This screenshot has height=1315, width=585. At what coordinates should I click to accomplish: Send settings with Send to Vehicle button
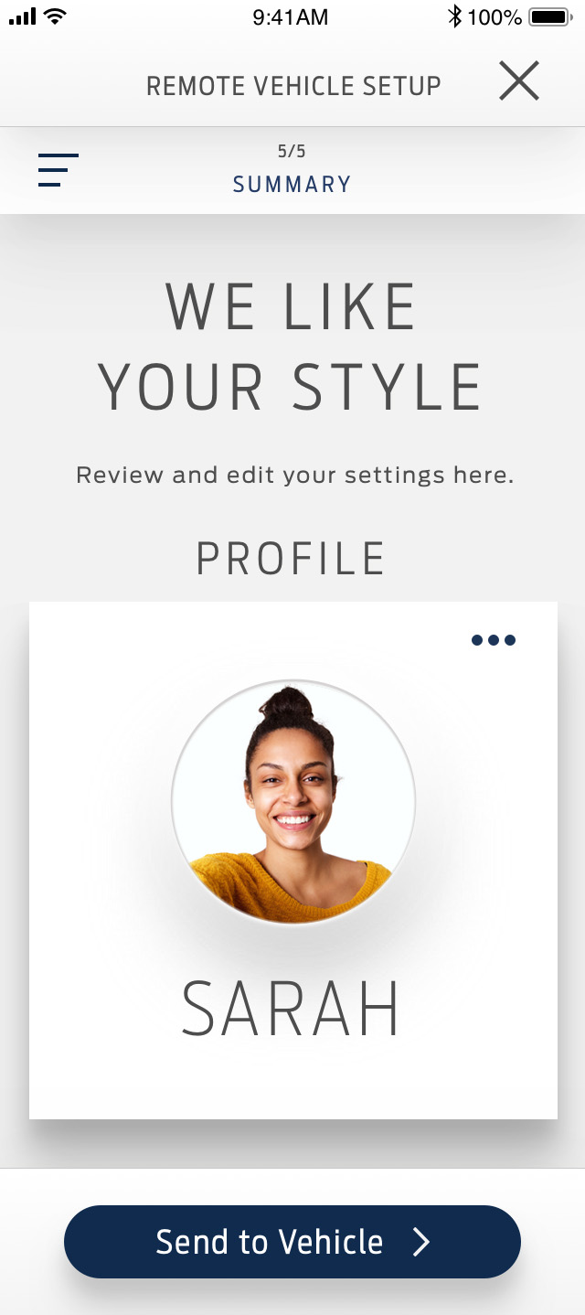click(292, 1242)
